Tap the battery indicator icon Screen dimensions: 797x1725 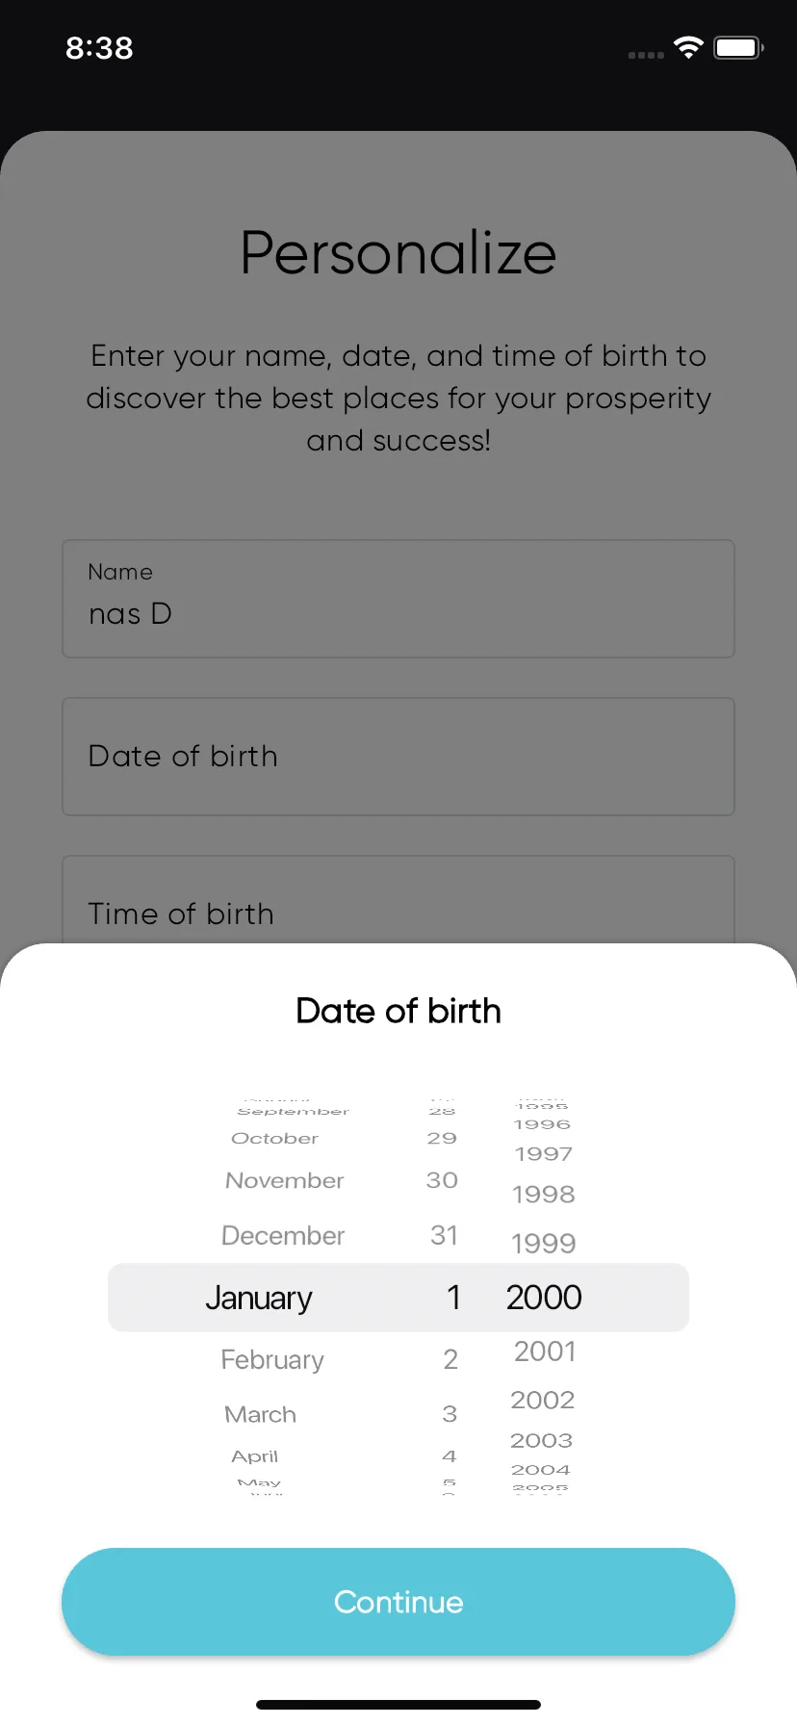coord(738,47)
